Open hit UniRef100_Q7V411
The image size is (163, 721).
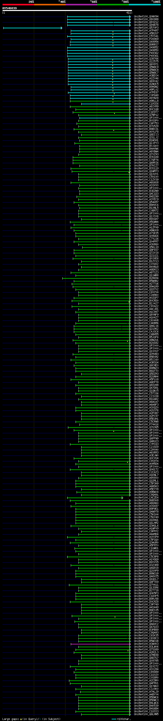[x=146, y=585]
